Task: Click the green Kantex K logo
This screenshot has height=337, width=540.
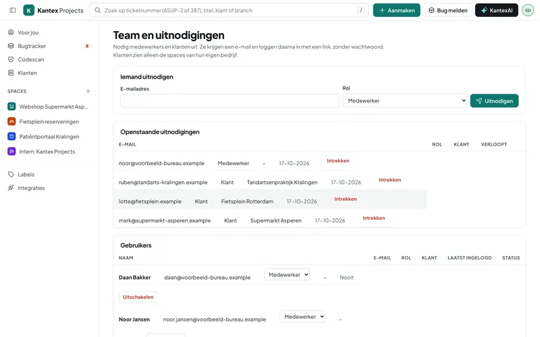Action: click(x=29, y=10)
